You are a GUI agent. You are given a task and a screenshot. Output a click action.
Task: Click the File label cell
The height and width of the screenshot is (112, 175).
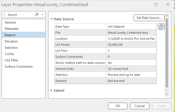[x=80, y=33]
